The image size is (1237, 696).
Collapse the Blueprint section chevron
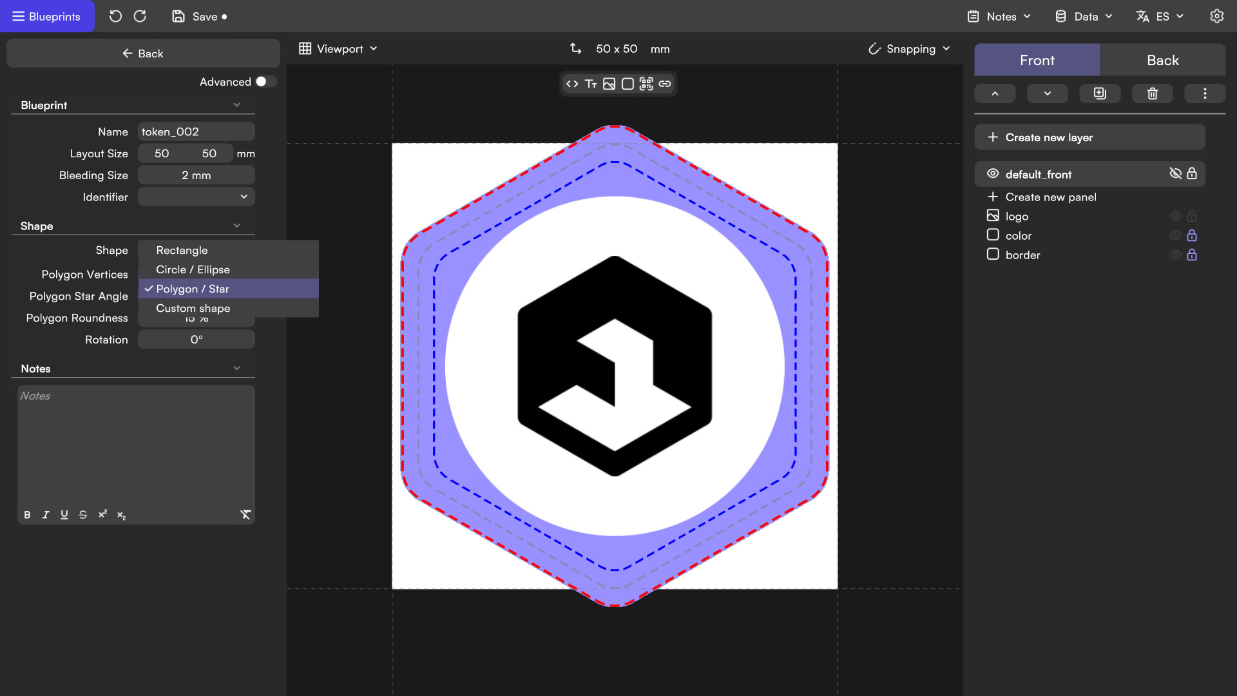(236, 105)
